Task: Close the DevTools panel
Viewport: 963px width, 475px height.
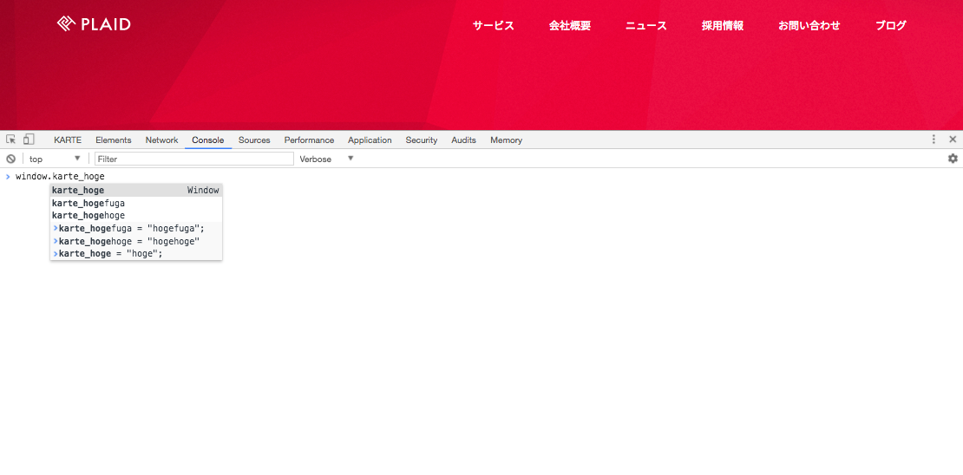Action: pos(953,140)
